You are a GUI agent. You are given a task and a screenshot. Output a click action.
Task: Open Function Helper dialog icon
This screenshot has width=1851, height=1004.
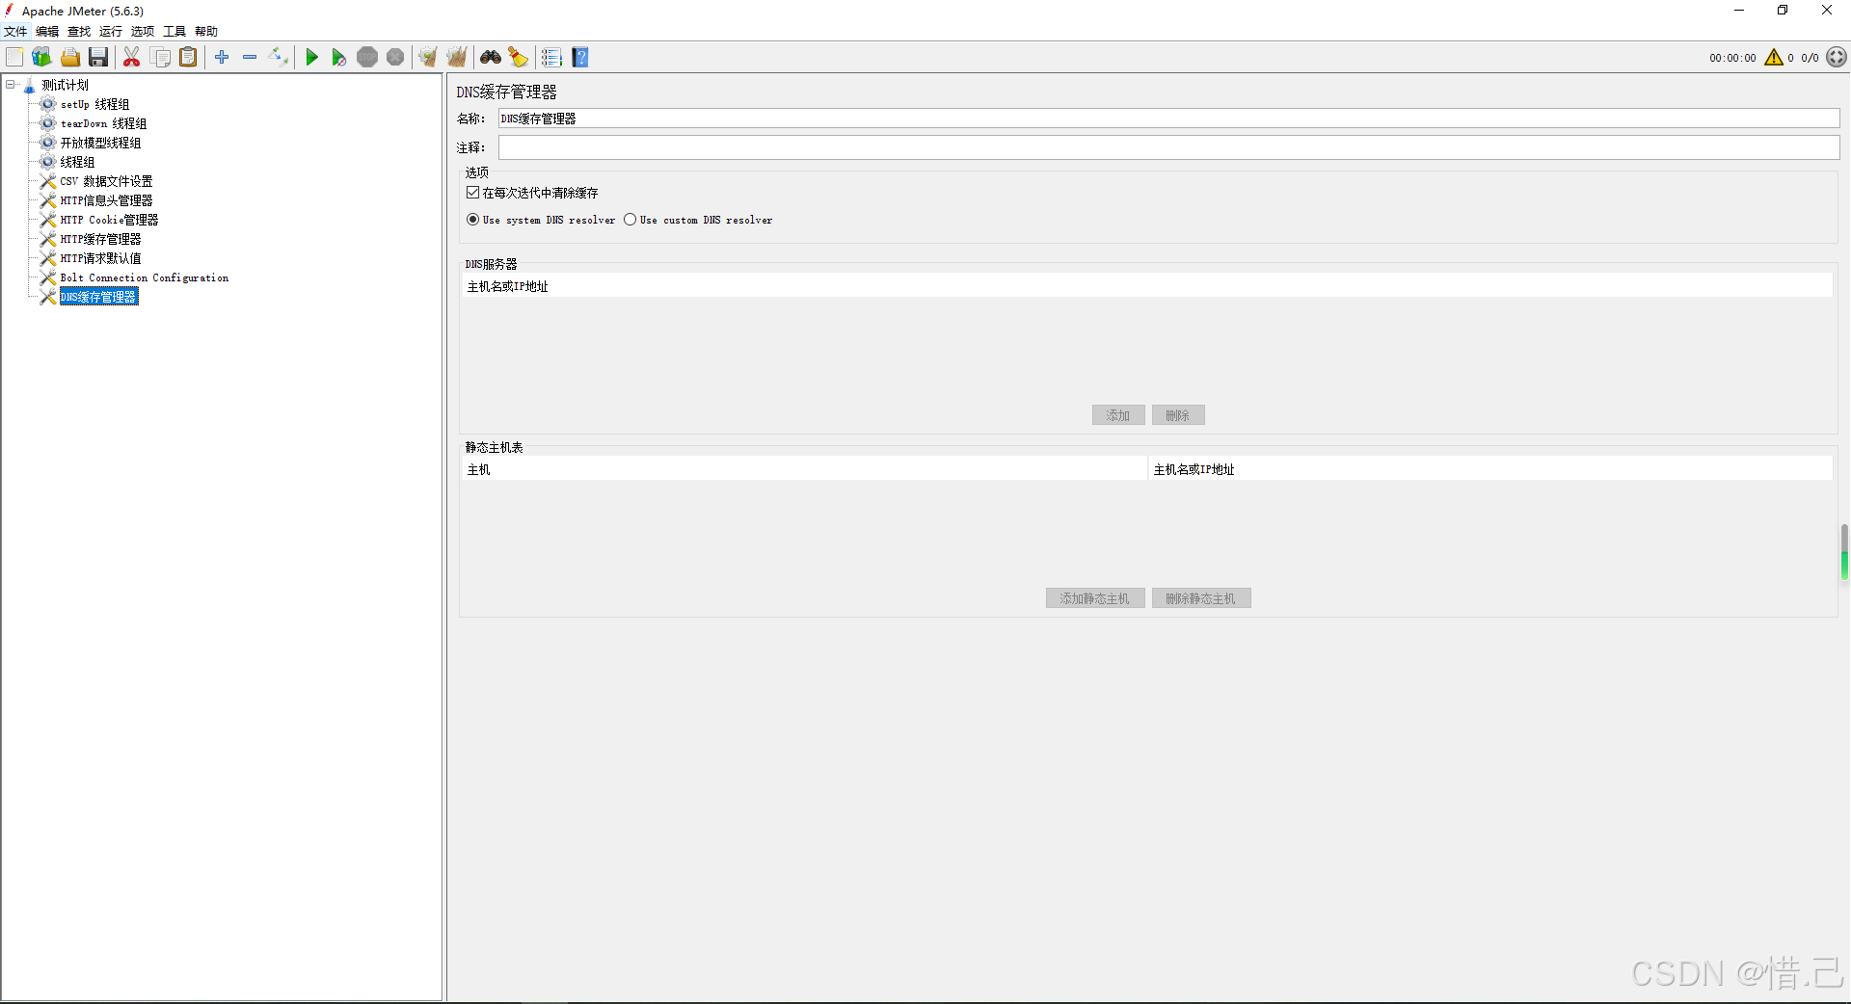pos(551,58)
